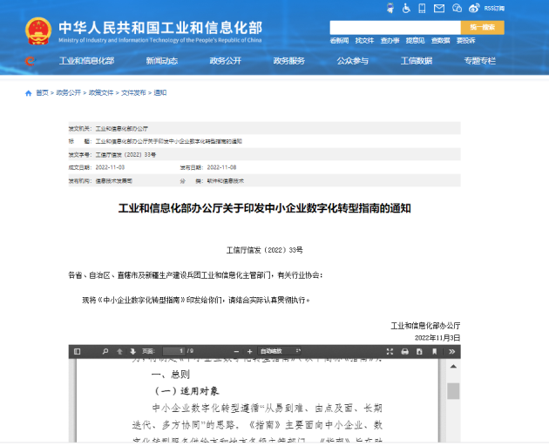Open the auto zoom dropdown in PDF toolbar

pyautogui.click(x=280, y=351)
